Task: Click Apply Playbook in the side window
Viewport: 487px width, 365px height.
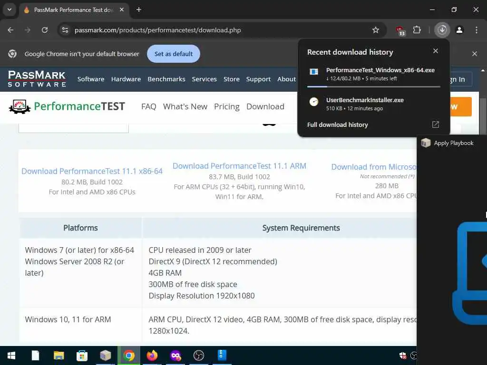Action: (x=453, y=143)
